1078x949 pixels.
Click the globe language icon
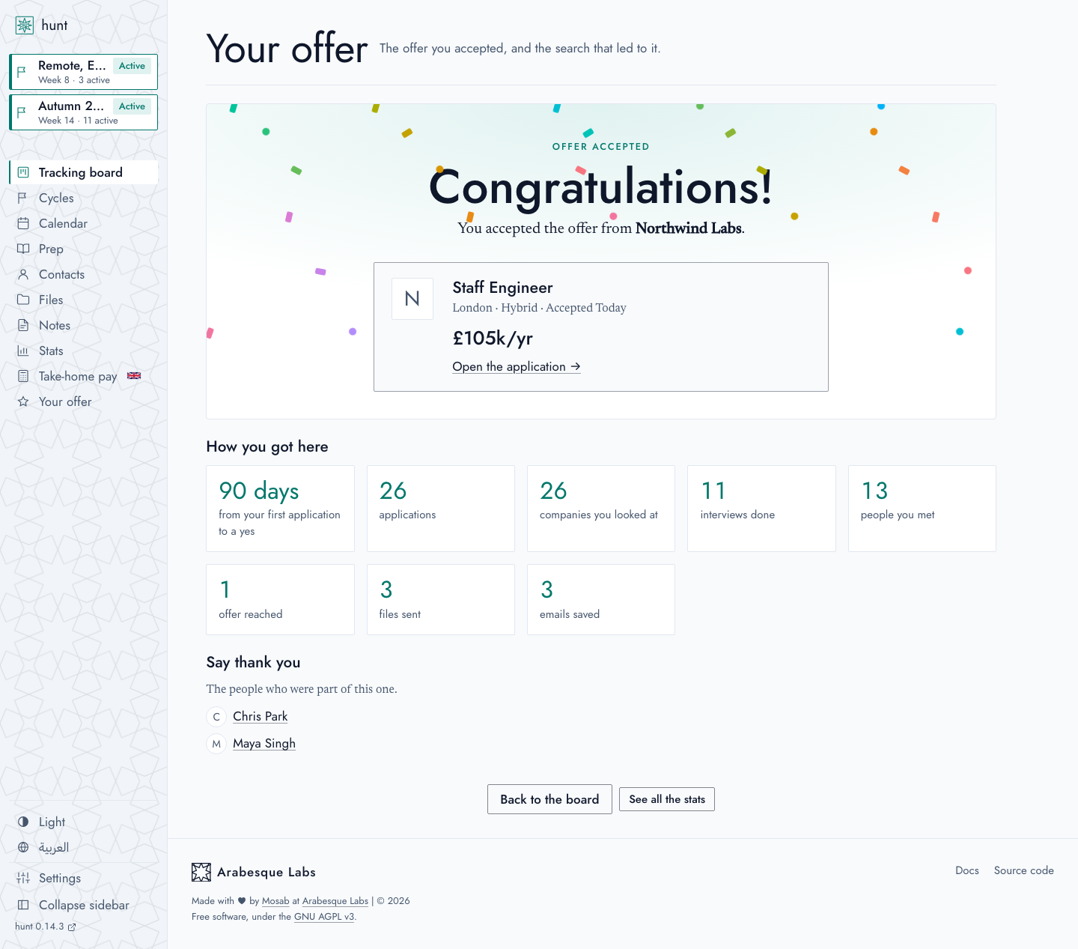pos(23,847)
